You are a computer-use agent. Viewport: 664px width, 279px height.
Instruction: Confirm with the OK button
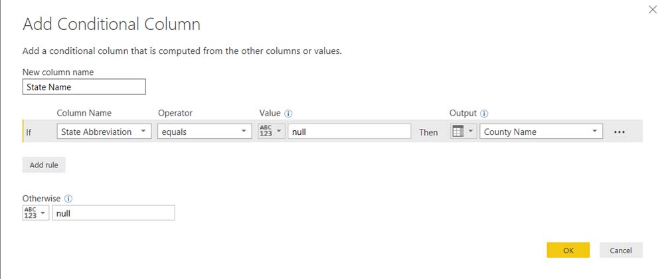coord(568,250)
